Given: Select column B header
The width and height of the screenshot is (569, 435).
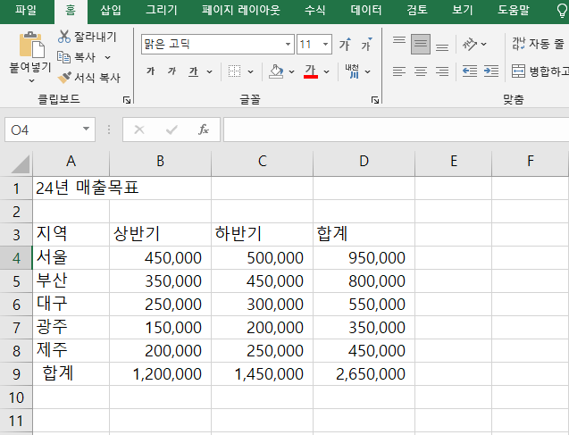Looking at the screenshot, I should coord(160,161).
